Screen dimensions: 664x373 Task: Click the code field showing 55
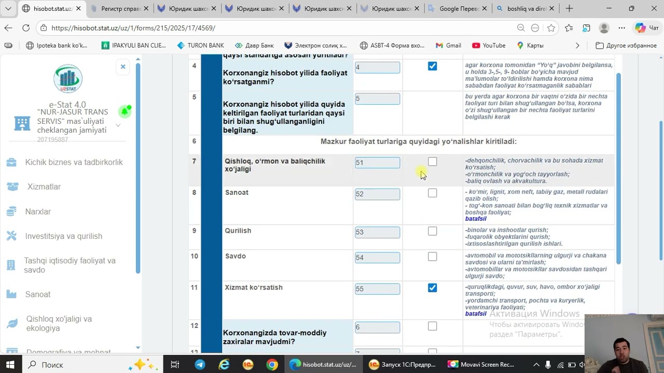point(377,289)
